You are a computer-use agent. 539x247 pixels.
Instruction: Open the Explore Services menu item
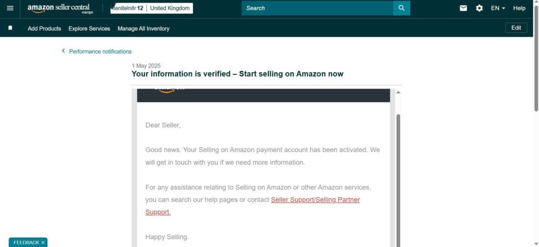click(89, 28)
